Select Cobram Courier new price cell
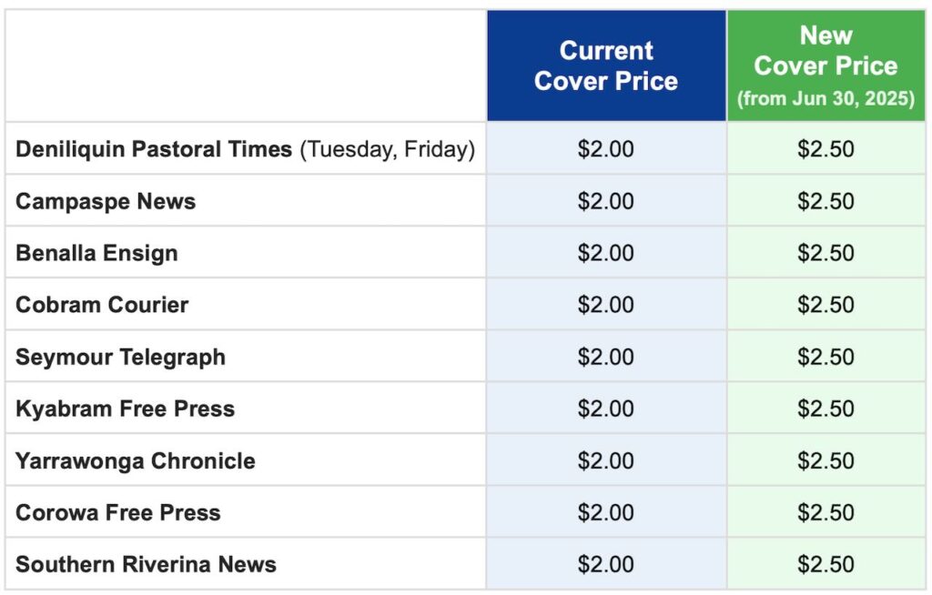This screenshot has height=595, width=932. [826, 305]
